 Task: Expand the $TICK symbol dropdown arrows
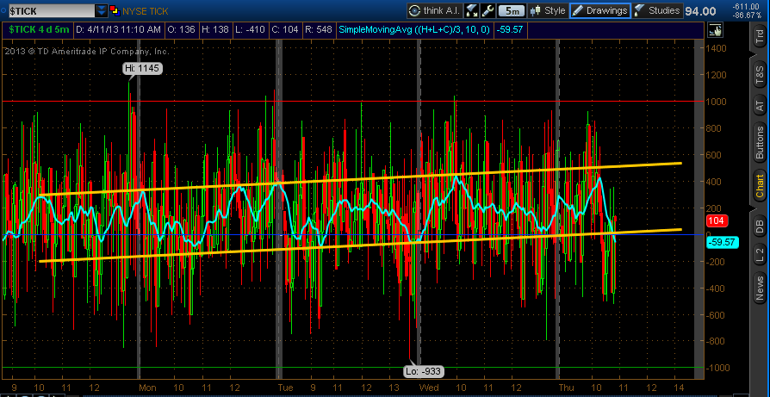click(101, 10)
